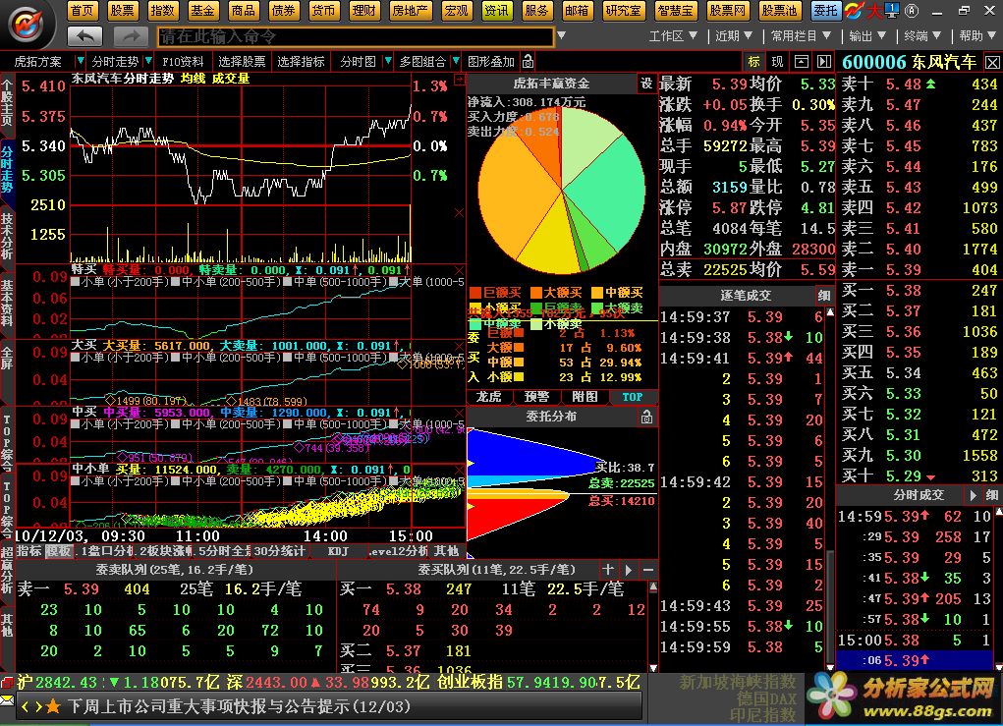Open the dropdown arrow beside 分时图

tap(388, 62)
